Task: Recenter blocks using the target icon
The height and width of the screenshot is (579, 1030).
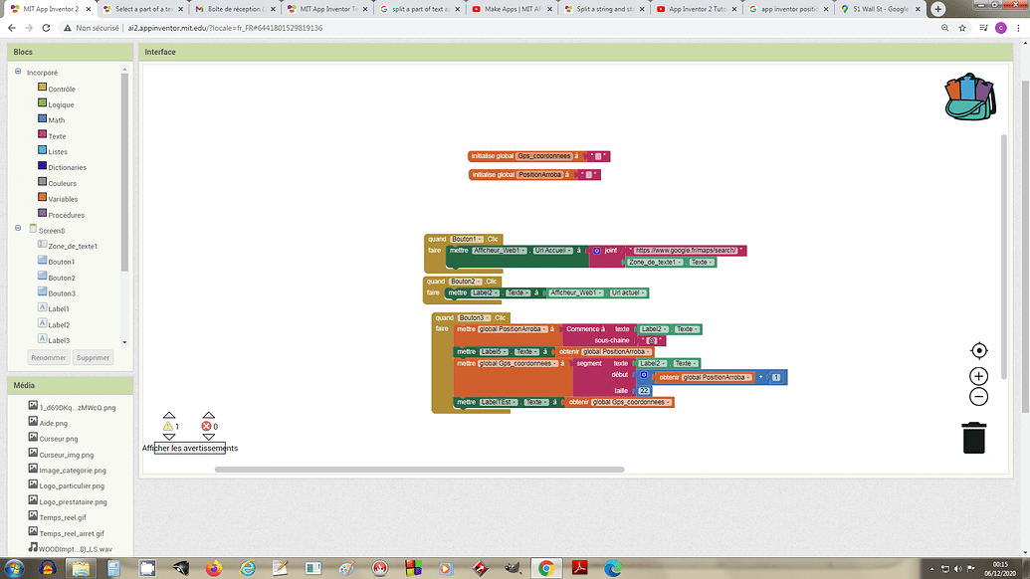Action: click(978, 350)
